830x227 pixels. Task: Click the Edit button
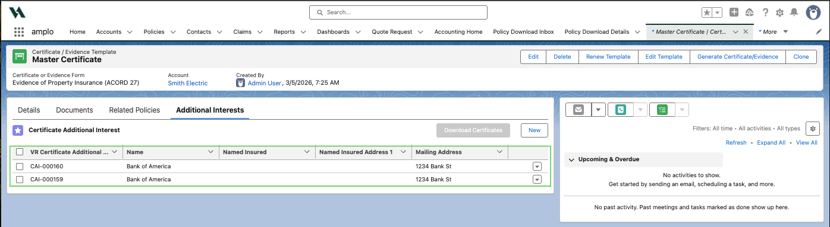coord(533,56)
